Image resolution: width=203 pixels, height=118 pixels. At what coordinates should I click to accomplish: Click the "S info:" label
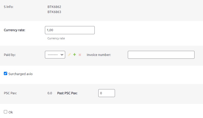click(8, 7)
